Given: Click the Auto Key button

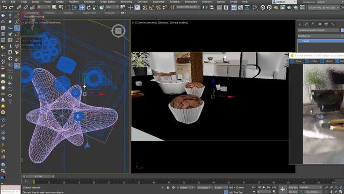Looking at the screenshot, I should (x=293, y=188).
